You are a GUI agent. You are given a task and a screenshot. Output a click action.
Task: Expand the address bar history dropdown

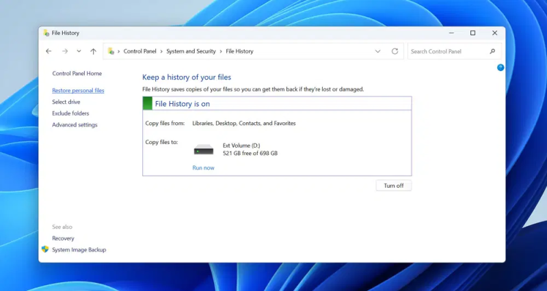point(377,51)
